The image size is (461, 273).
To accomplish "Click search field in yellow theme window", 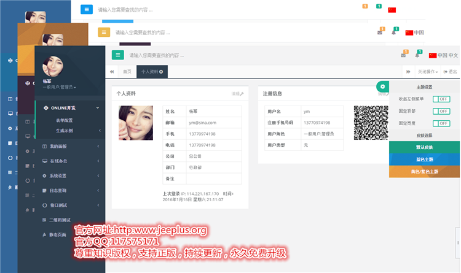I will [143, 33].
